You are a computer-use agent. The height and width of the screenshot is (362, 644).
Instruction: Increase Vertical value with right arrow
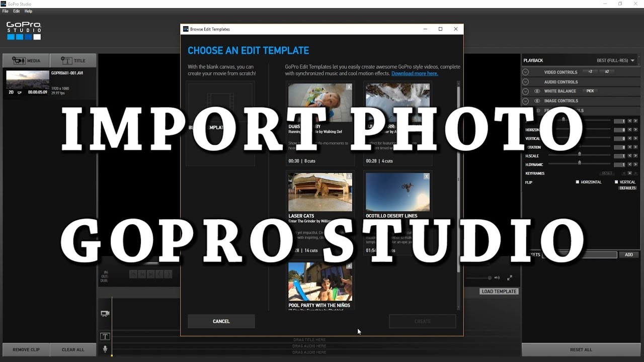[x=635, y=138]
